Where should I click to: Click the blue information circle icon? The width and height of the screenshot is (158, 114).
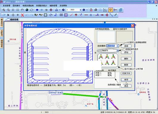[84, 10]
